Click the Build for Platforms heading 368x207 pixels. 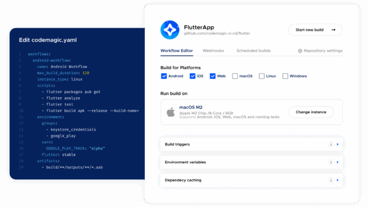(x=181, y=68)
